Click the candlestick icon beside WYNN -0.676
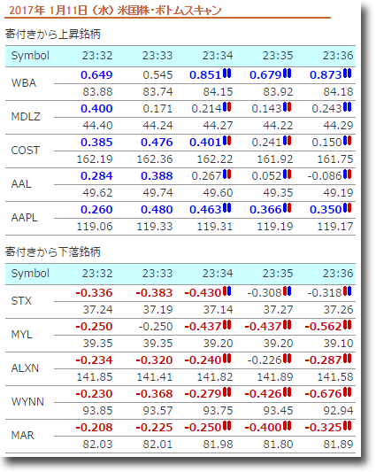 pos(347,392)
